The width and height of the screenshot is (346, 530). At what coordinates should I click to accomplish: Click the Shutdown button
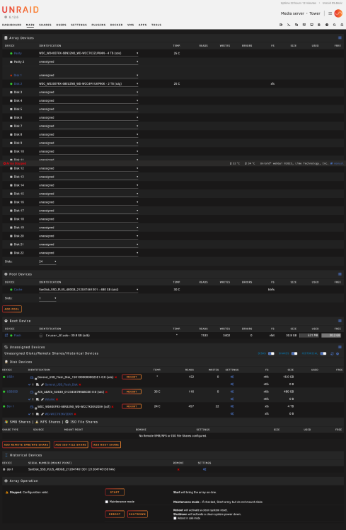(x=137, y=514)
